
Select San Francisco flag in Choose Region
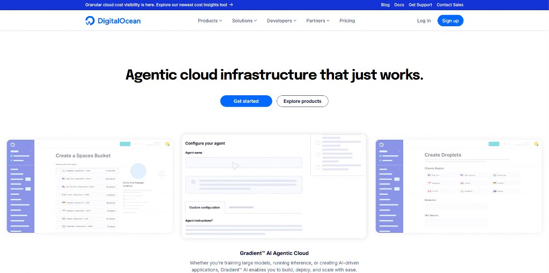click(462, 175)
